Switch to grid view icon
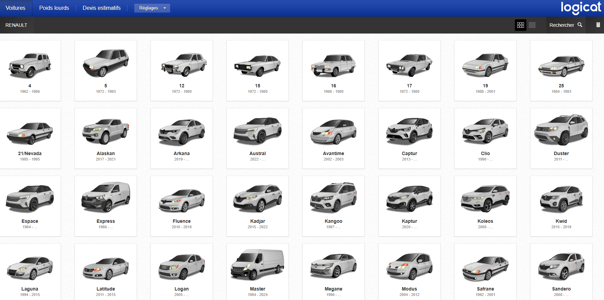 [x=521, y=25]
